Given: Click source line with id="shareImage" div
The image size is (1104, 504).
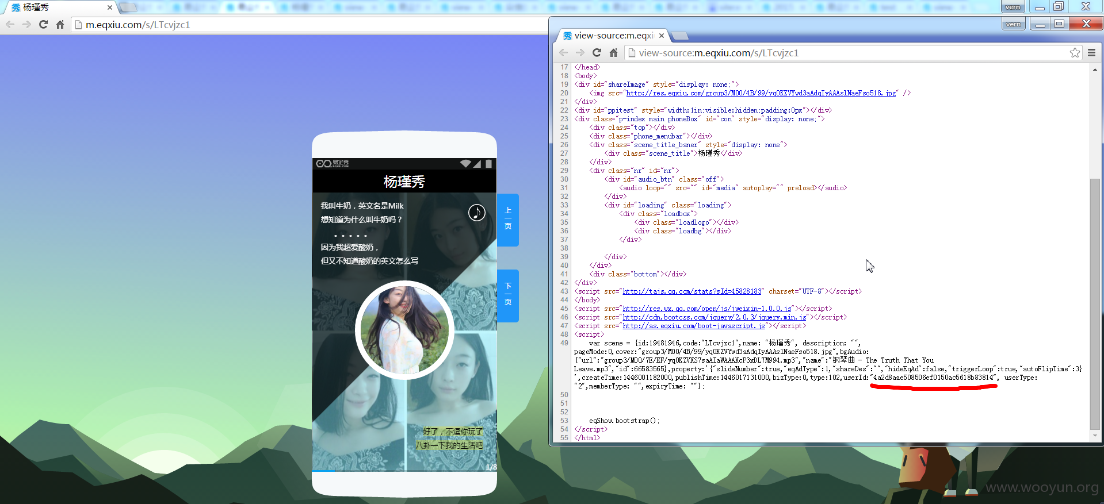Looking at the screenshot, I should coord(656,84).
